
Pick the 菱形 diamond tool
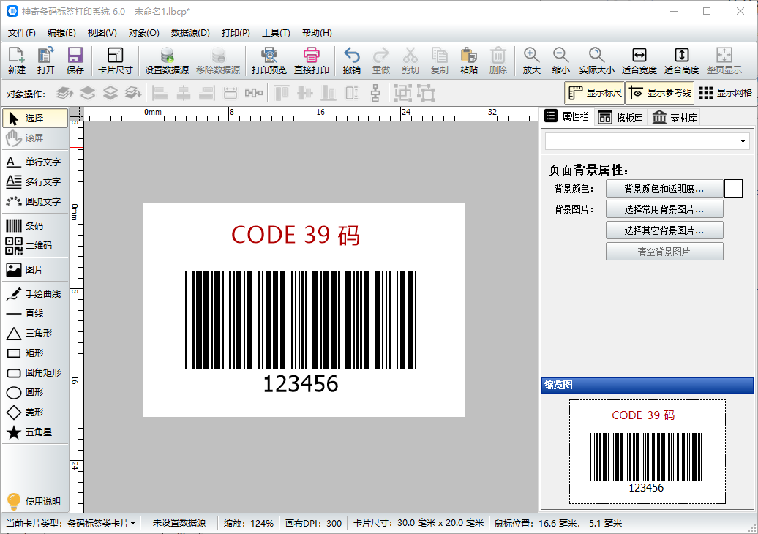point(35,413)
